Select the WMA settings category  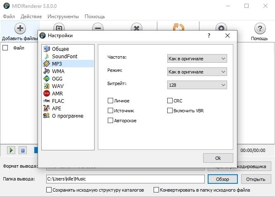68,71
